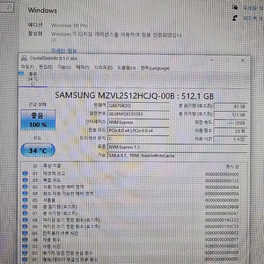Click status icon of row 0B 사용 횟수

click(25, 240)
